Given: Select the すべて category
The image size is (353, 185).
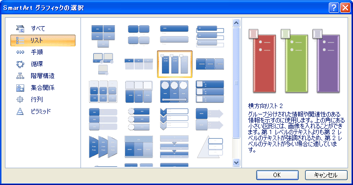Looking at the screenshot, I should 43,29.
